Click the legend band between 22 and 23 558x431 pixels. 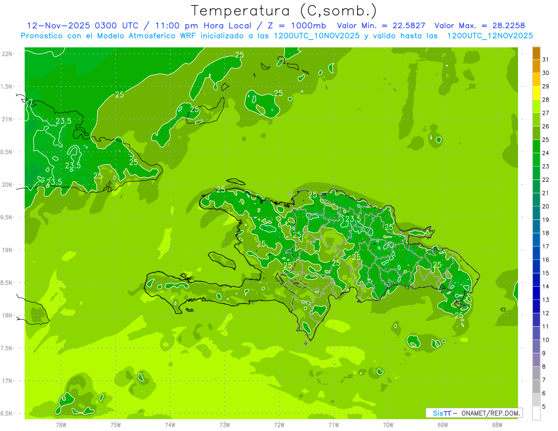click(x=536, y=173)
